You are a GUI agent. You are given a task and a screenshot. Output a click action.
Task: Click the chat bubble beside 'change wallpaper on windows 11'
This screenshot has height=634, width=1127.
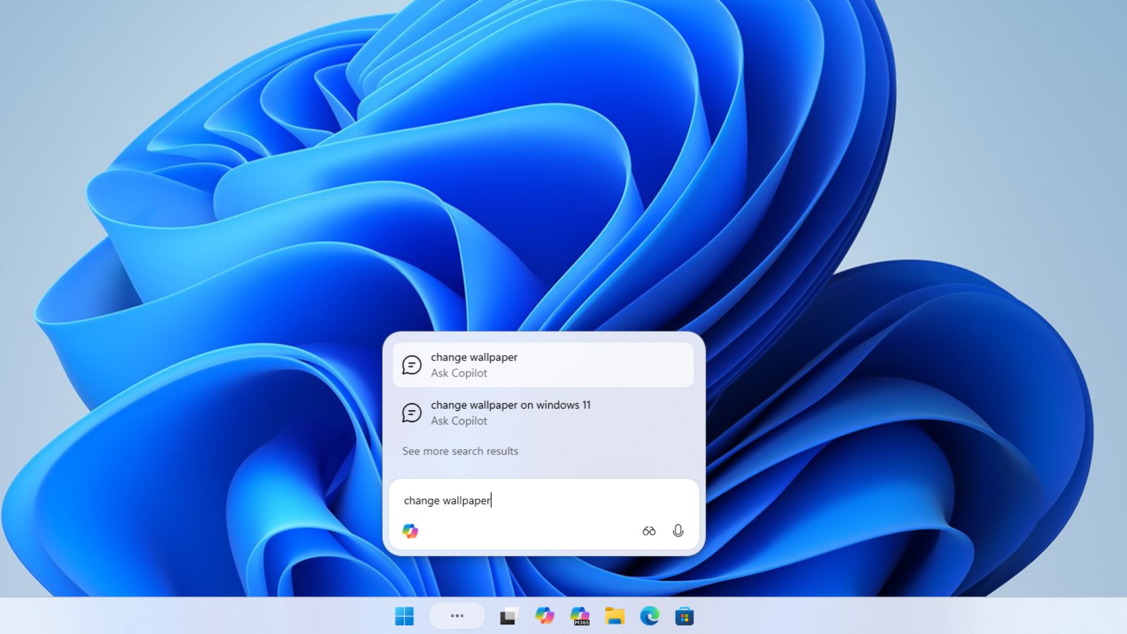(x=411, y=413)
